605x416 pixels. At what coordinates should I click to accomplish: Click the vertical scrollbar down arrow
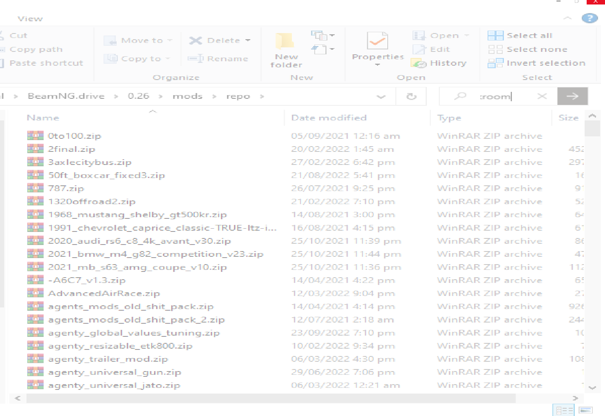click(x=592, y=388)
